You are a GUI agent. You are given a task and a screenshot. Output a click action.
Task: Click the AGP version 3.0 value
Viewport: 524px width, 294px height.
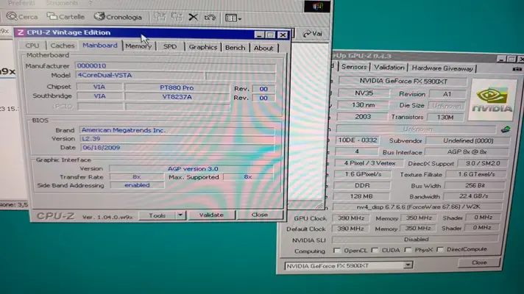click(192, 169)
